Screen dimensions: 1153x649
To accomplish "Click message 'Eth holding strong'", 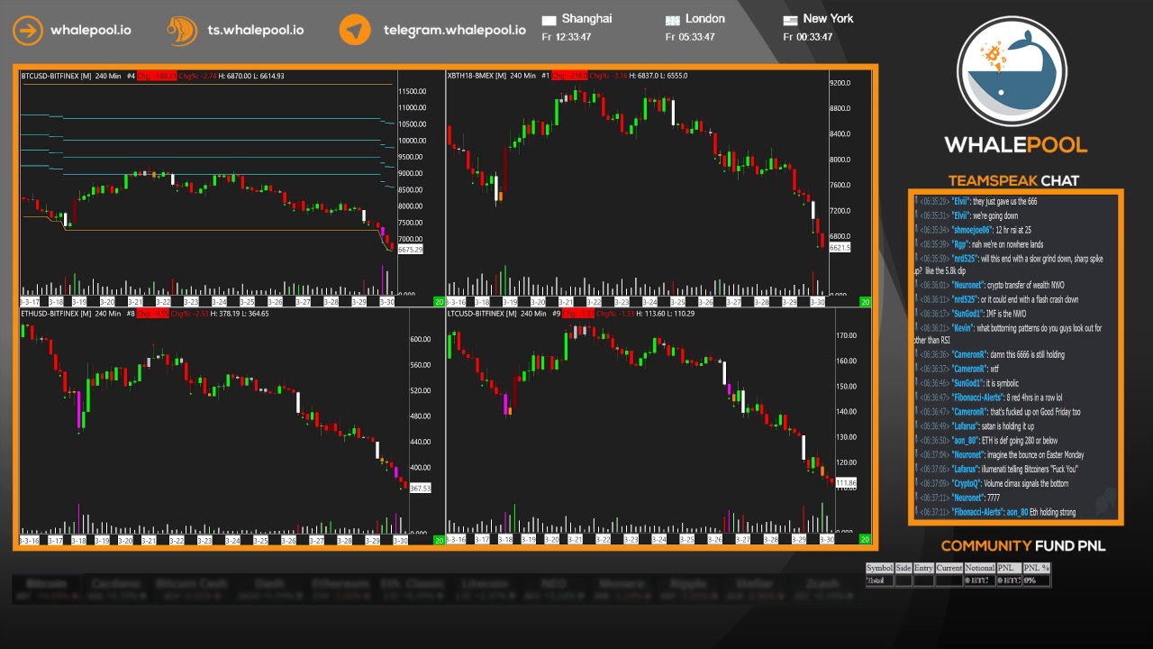I will [x=1053, y=513].
